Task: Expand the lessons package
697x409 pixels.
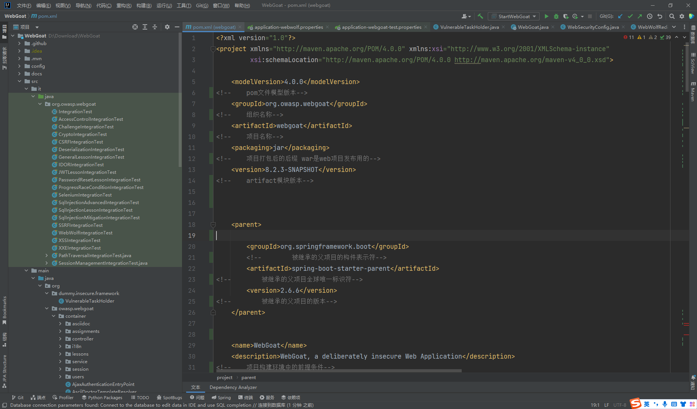Action: click(60, 354)
